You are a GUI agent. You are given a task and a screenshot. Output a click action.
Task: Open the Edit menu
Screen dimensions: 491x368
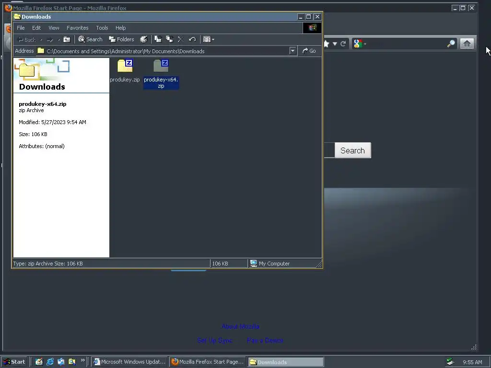pyautogui.click(x=36, y=28)
